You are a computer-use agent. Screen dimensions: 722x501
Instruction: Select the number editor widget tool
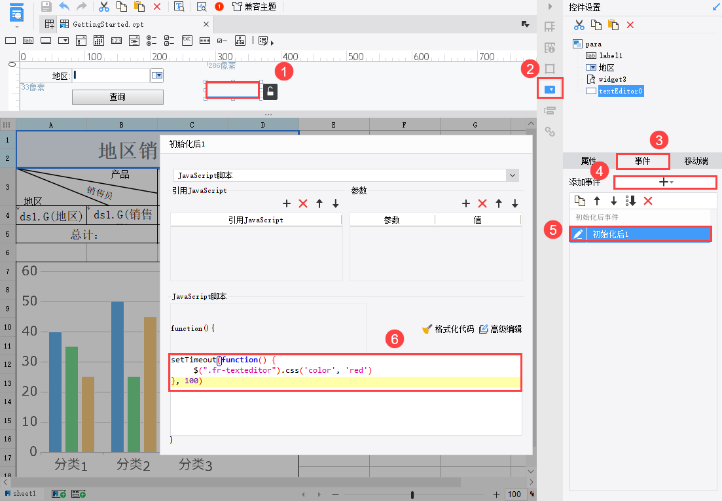tap(116, 40)
